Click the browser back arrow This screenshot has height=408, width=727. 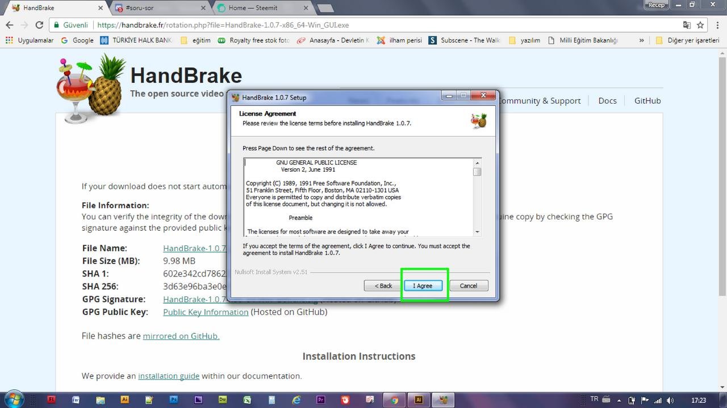10,25
